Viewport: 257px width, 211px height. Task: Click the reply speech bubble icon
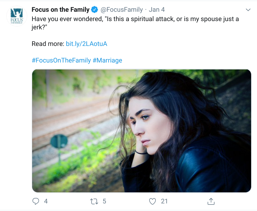(36, 201)
